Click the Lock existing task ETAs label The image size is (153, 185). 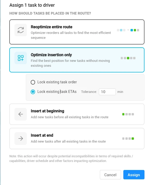(x=57, y=92)
